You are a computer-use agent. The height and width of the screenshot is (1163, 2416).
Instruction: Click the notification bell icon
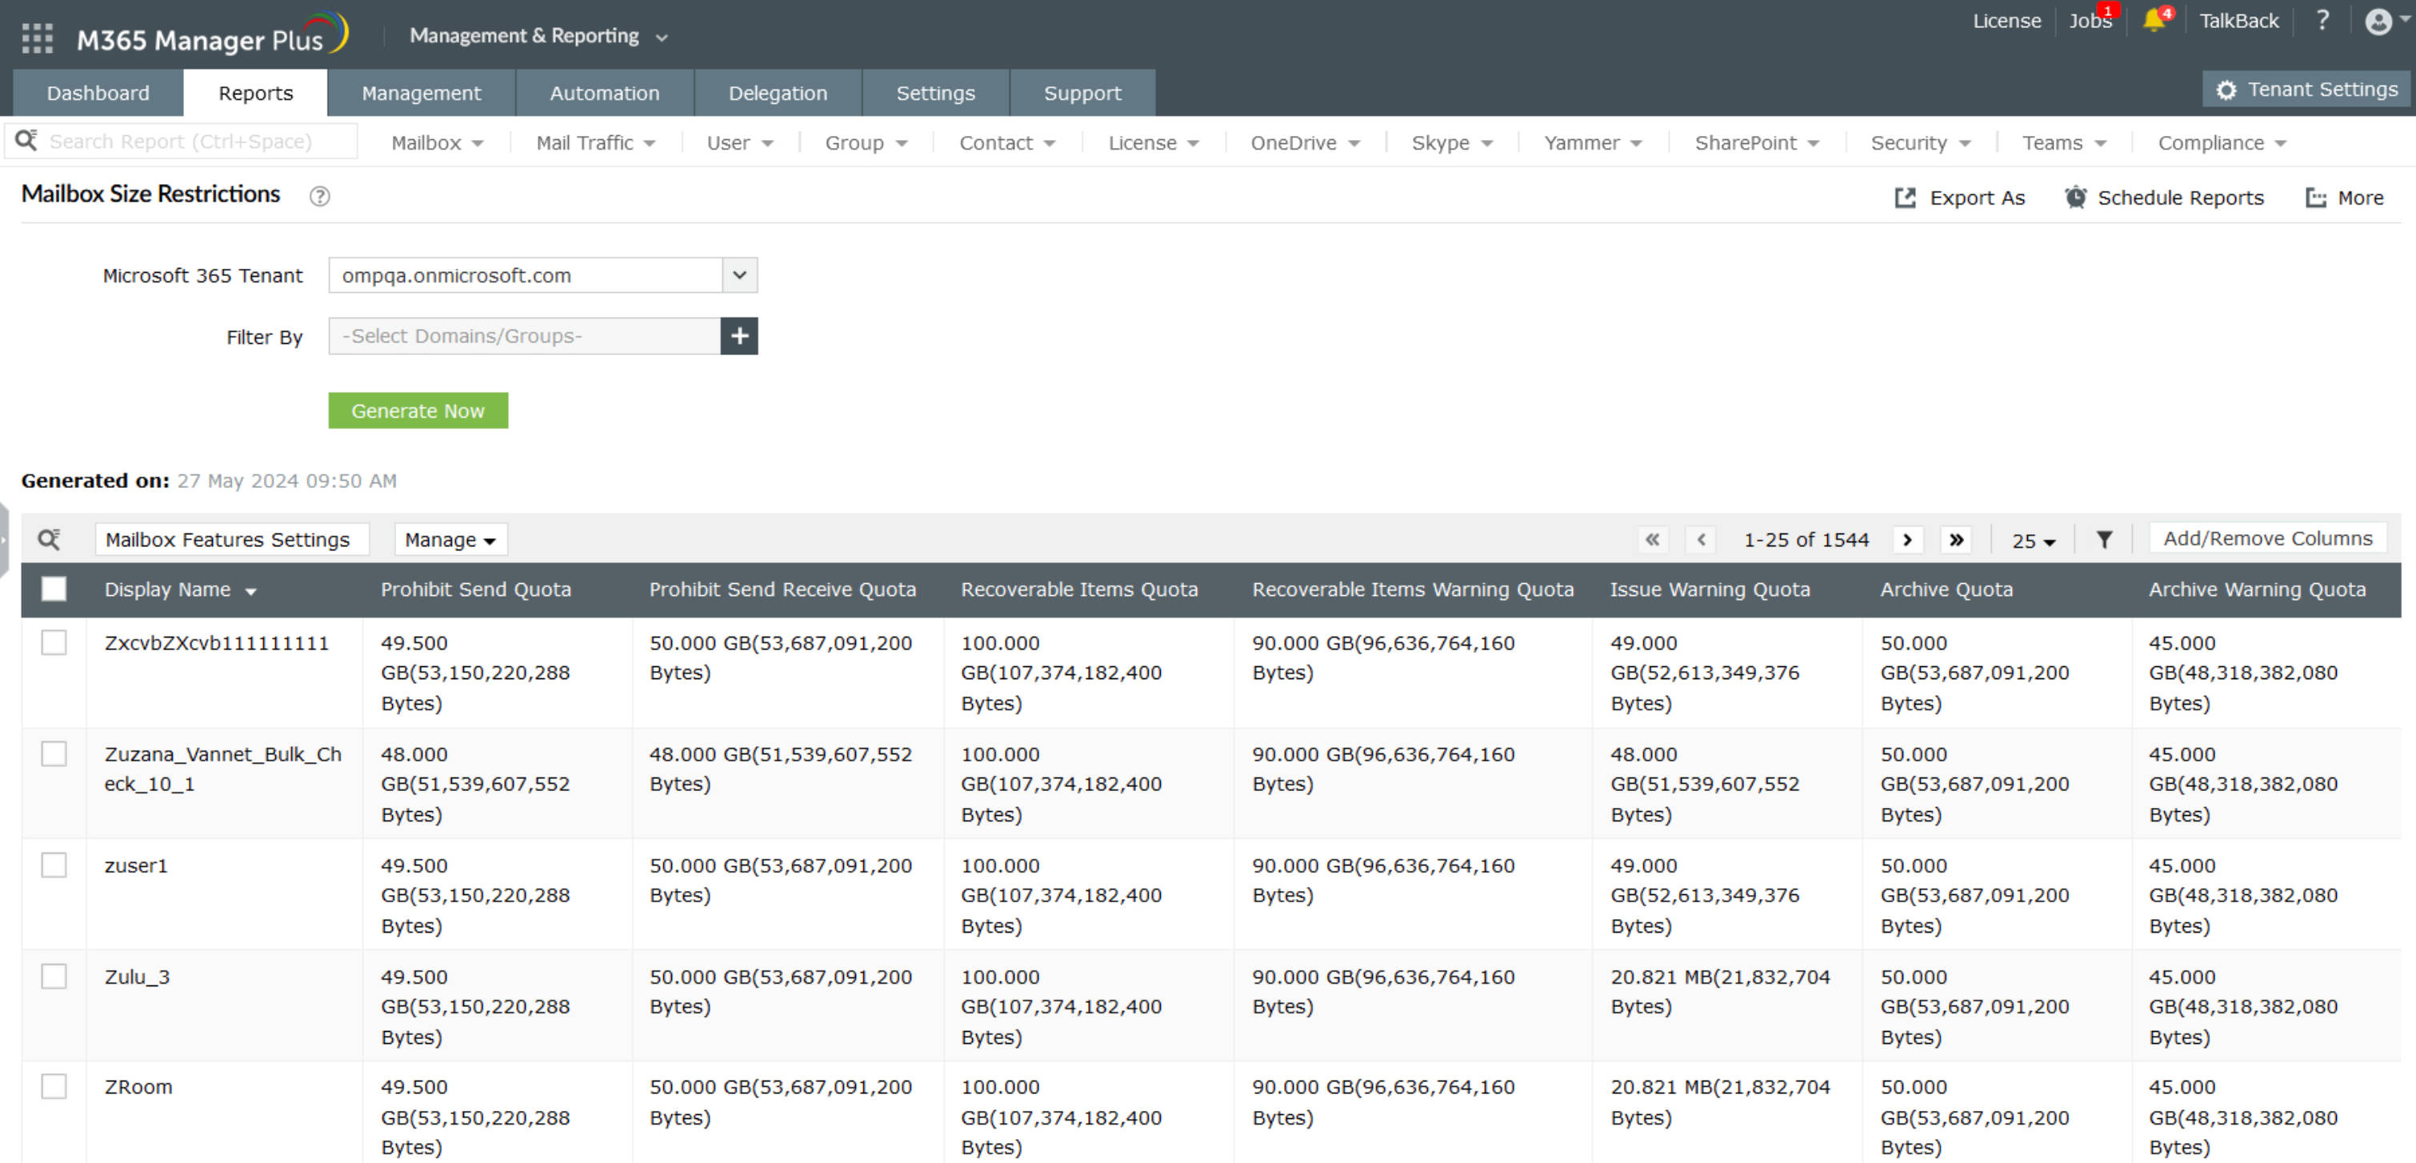click(2153, 21)
